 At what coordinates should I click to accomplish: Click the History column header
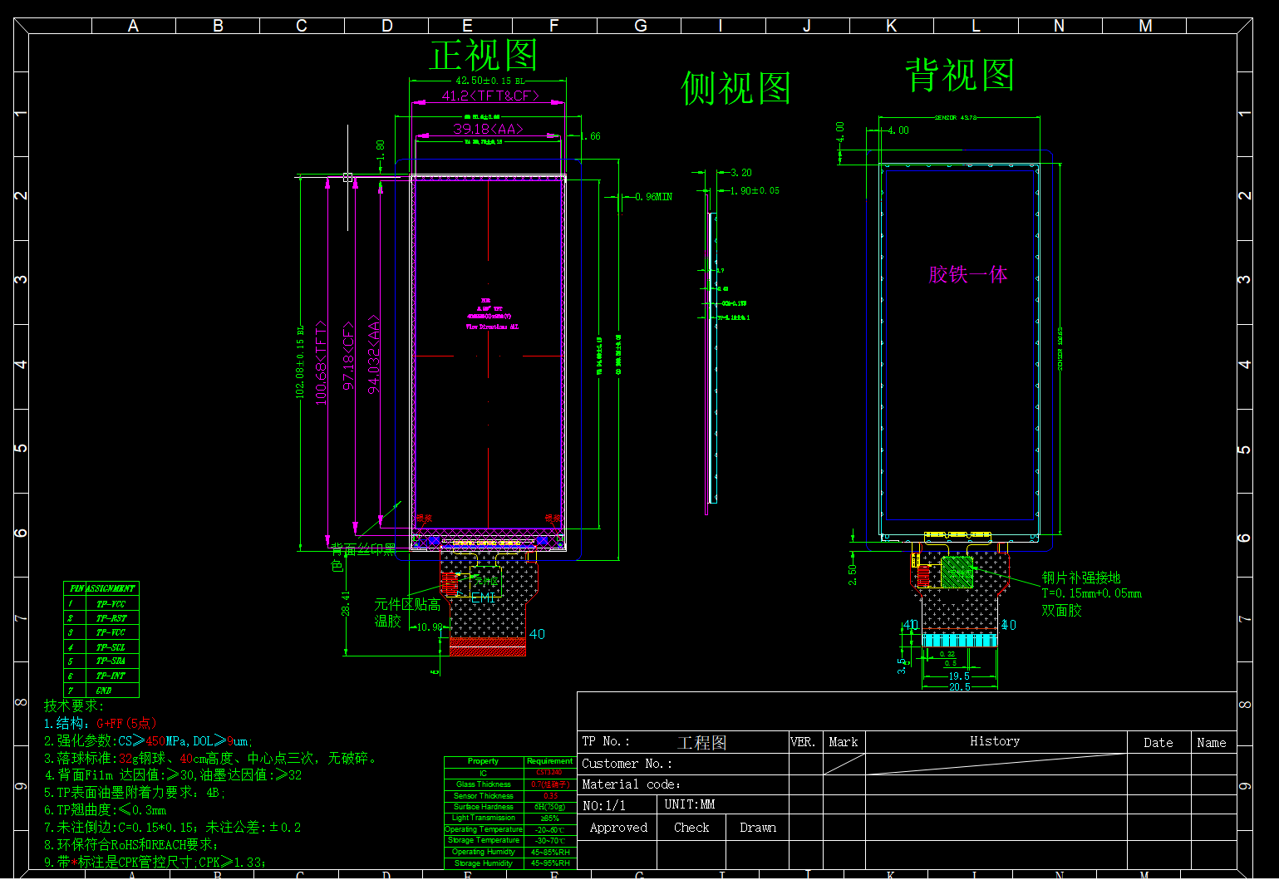coord(996,742)
